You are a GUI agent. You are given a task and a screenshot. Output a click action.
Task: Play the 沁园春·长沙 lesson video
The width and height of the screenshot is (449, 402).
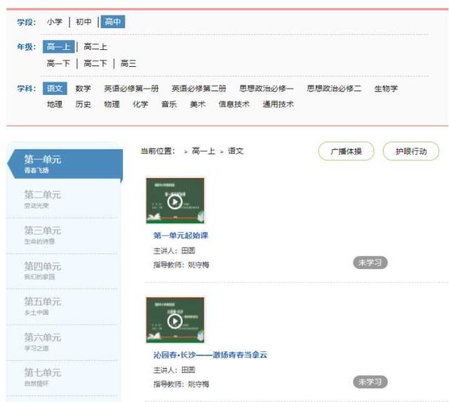coord(175,321)
